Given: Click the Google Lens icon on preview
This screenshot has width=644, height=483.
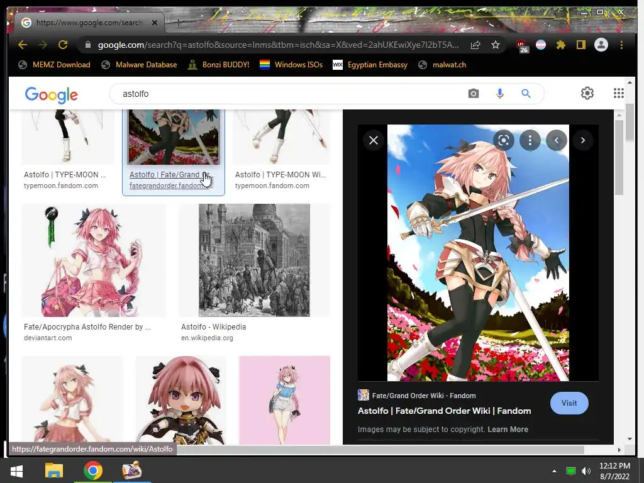Looking at the screenshot, I should tap(504, 140).
